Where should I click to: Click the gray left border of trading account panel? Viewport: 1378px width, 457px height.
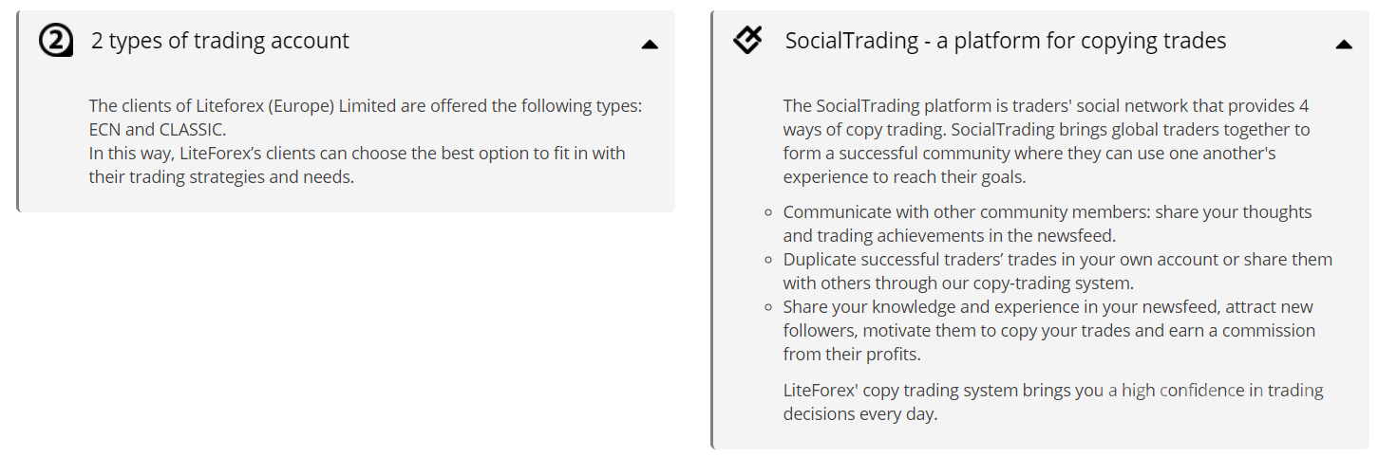point(18,112)
